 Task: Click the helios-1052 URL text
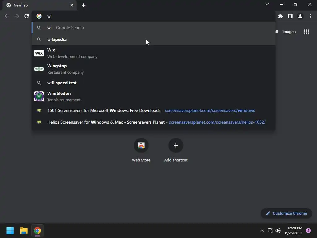(x=217, y=122)
